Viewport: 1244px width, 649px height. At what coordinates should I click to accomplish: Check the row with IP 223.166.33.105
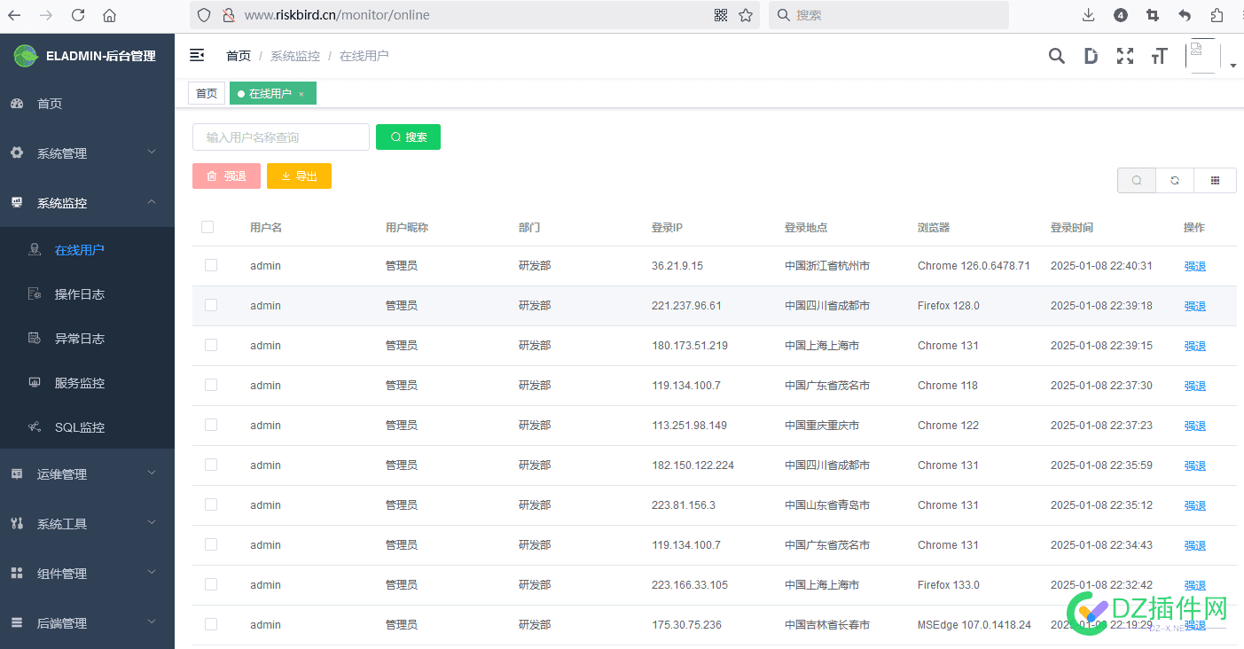(x=211, y=584)
